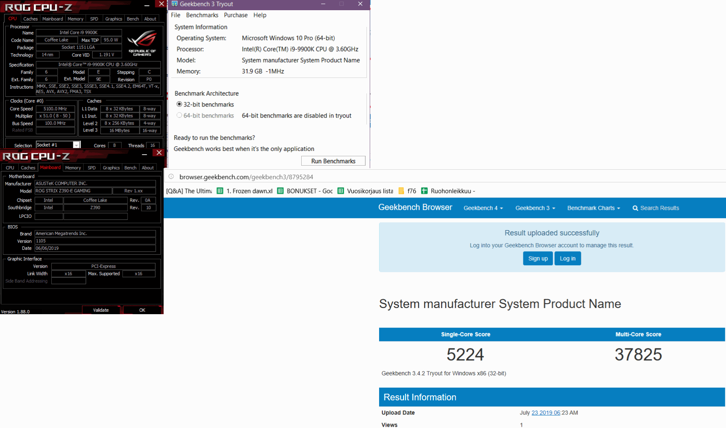Image resolution: width=726 pixels, height=428 pixels.
Task: Open the f76 bookmark folder
Action: (407, 191)
